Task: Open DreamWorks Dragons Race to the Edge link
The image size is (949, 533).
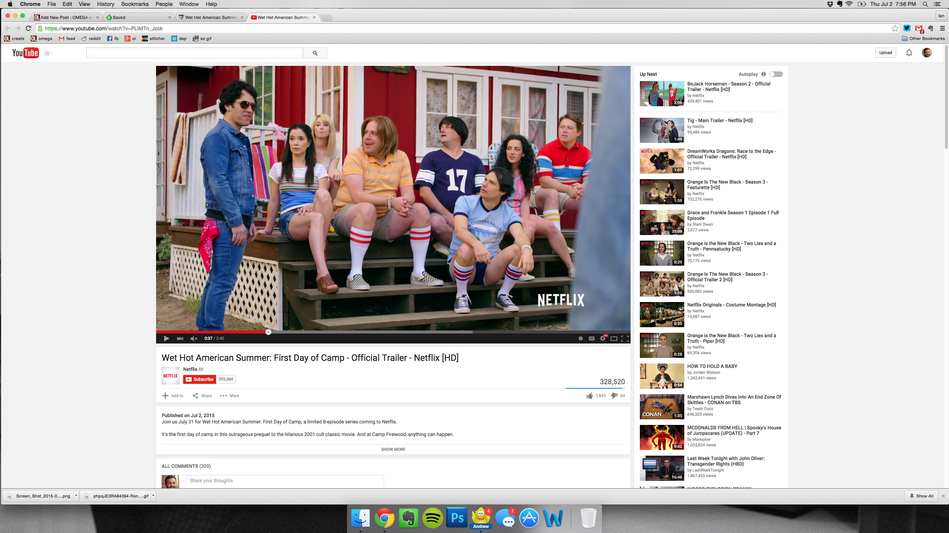Action: (732, 154)
